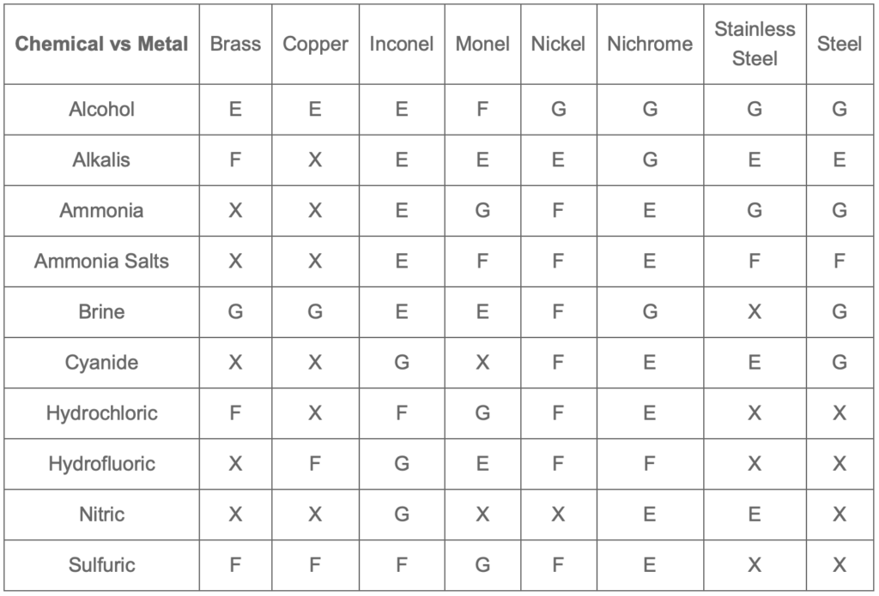Click the Nitric row label

(101, 515)
